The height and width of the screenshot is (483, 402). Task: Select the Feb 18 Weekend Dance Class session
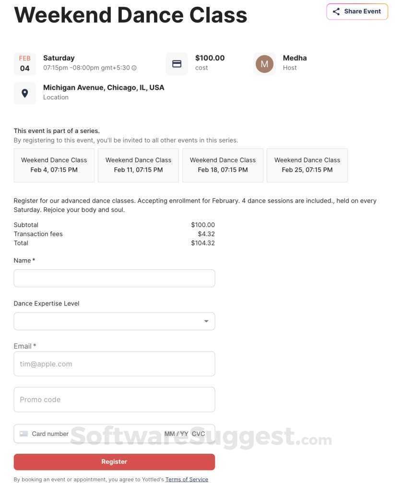pyautogui.click(x=223, y=165)
